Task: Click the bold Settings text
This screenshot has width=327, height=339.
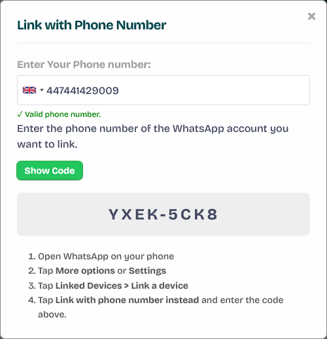Action: (x=147, y=271)
